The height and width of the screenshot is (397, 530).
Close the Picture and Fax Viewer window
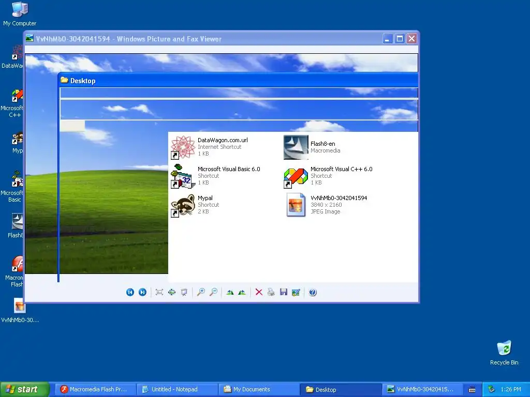411,39
